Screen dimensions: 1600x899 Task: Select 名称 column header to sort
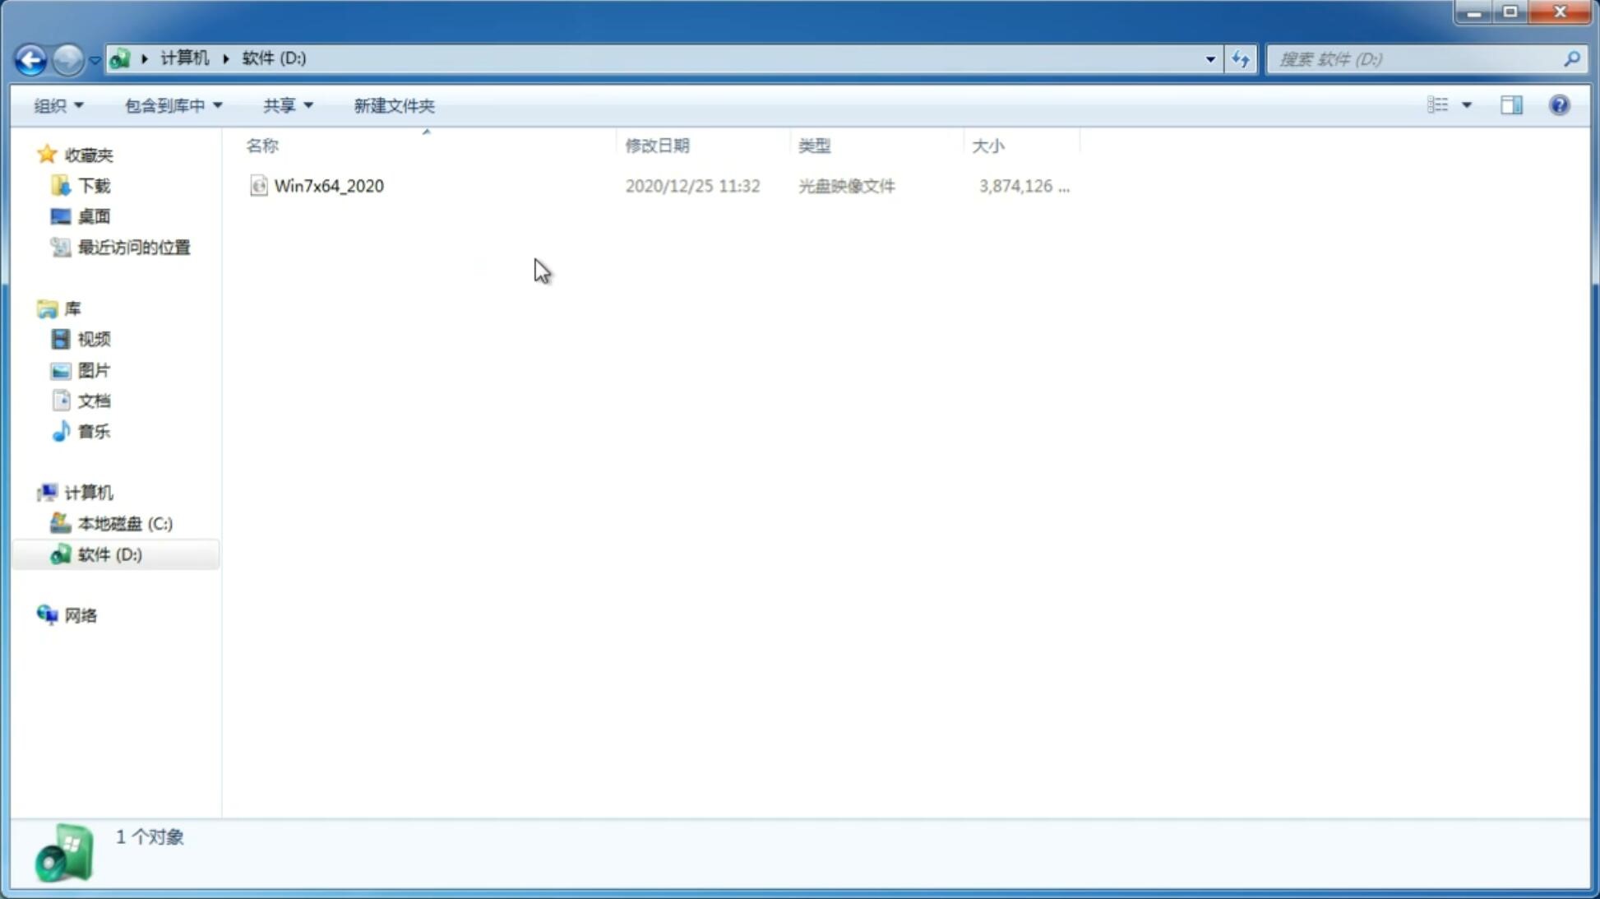coord(262,144)
